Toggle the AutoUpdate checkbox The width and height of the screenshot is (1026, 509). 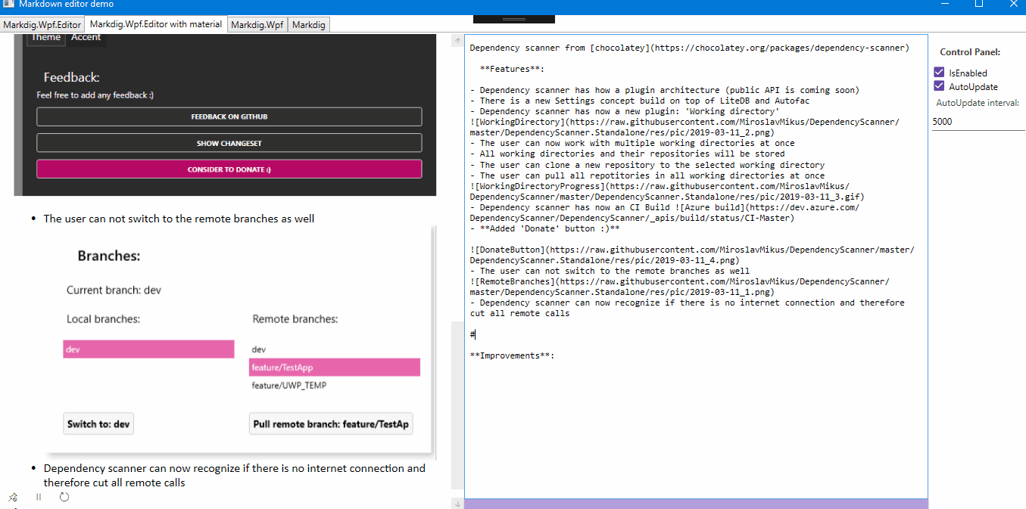point(939,86)
